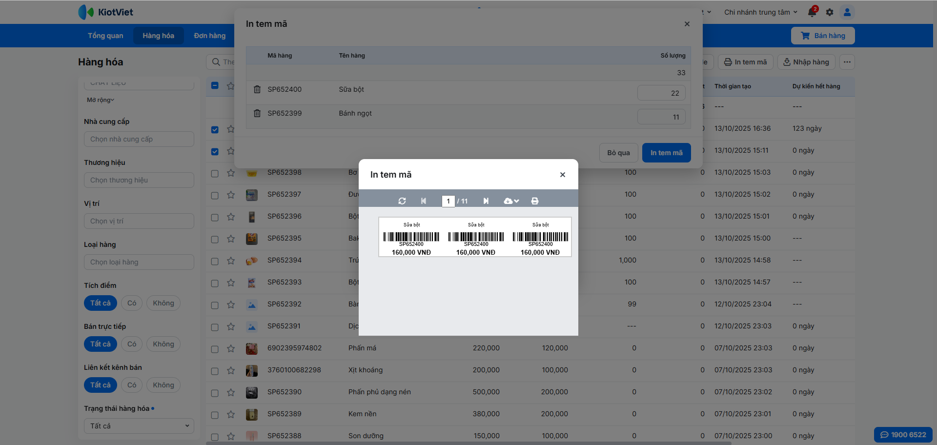Select Không under Tích điểm

163,303
